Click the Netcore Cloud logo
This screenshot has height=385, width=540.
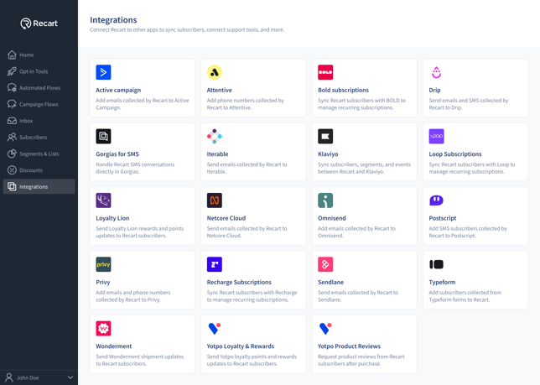[x=214, y=200]
